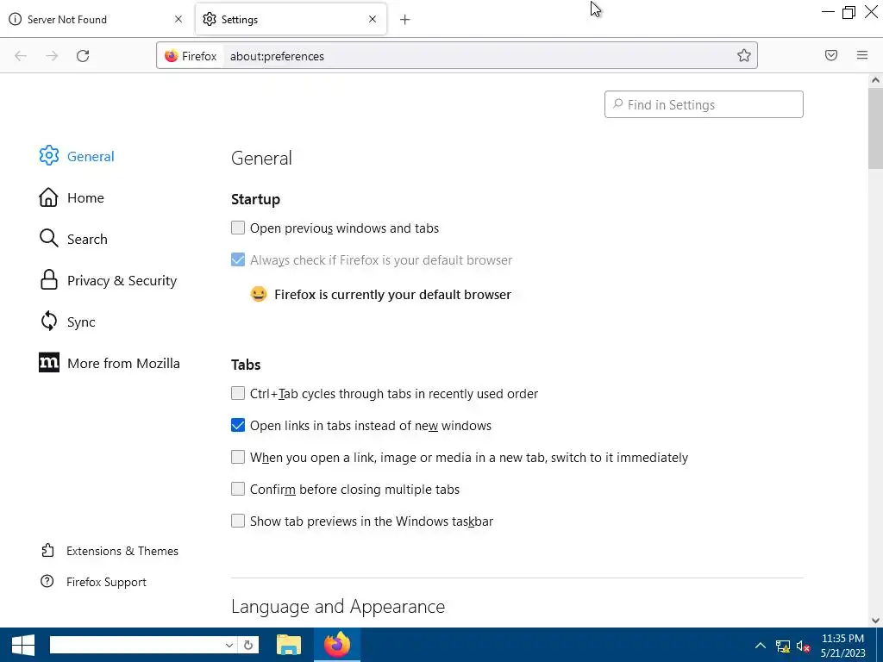Enable Confirm before closing multiple tabs
The width and height of the screenshot is (883, 662).
tap(238, 489)
